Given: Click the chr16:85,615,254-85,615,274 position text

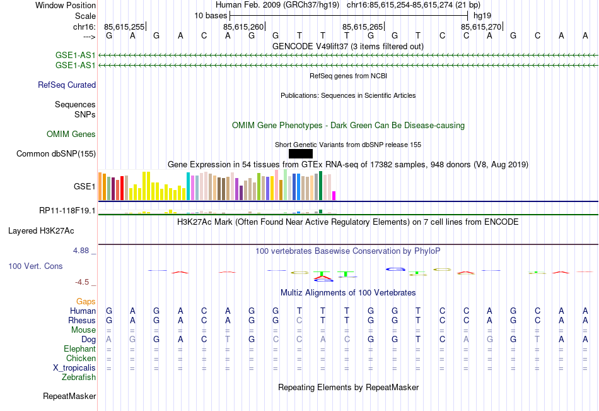Looking at the screenshot, I should [414, 5].
